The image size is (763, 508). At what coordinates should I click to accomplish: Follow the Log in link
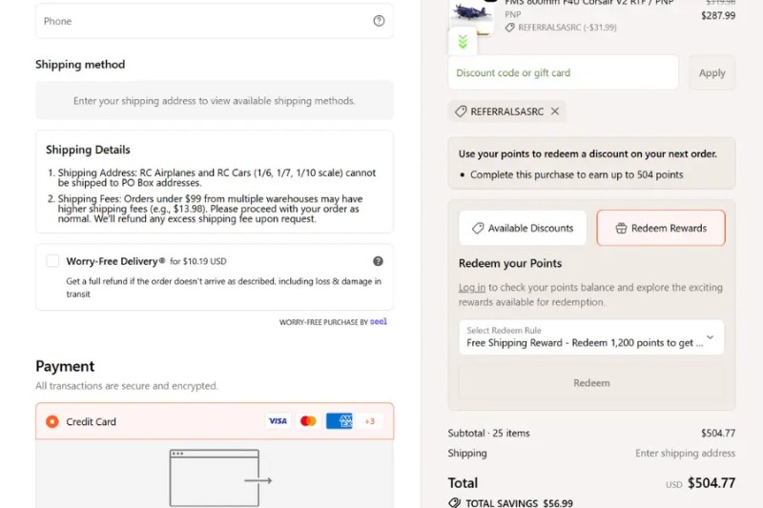pos(471,287)
